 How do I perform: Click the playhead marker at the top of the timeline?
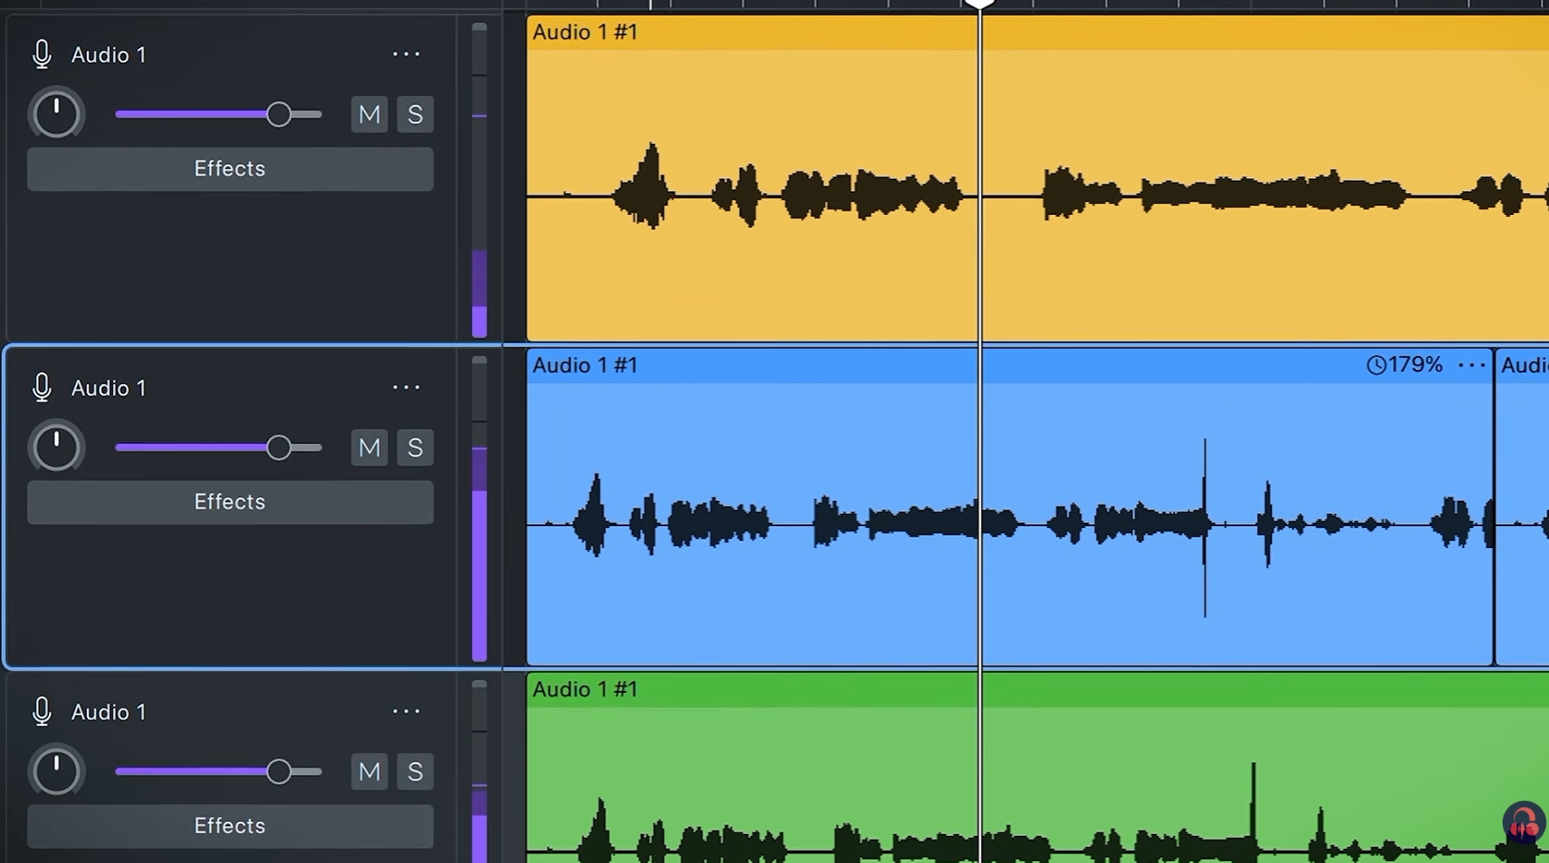[x=979, y=4]
